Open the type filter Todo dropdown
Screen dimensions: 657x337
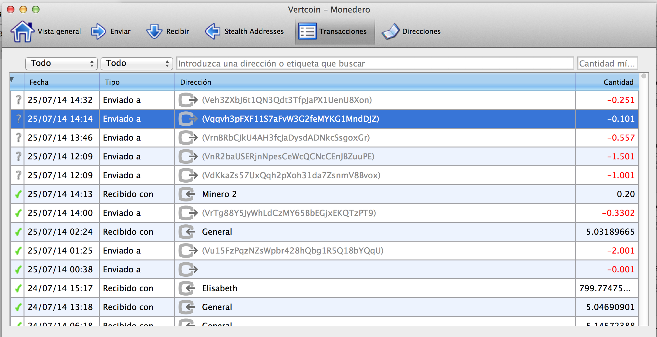point(137,63)
